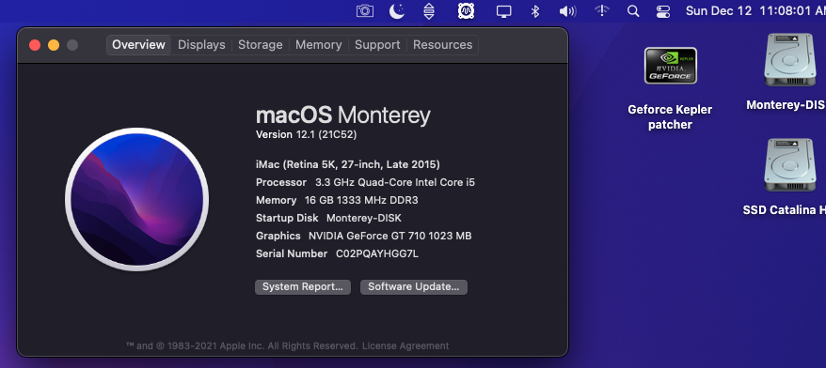Image resolution: width=826 pixels, height=368 pixels.
Task: Open Control Center icon in menu bar
Action: (x=662, y=11)
